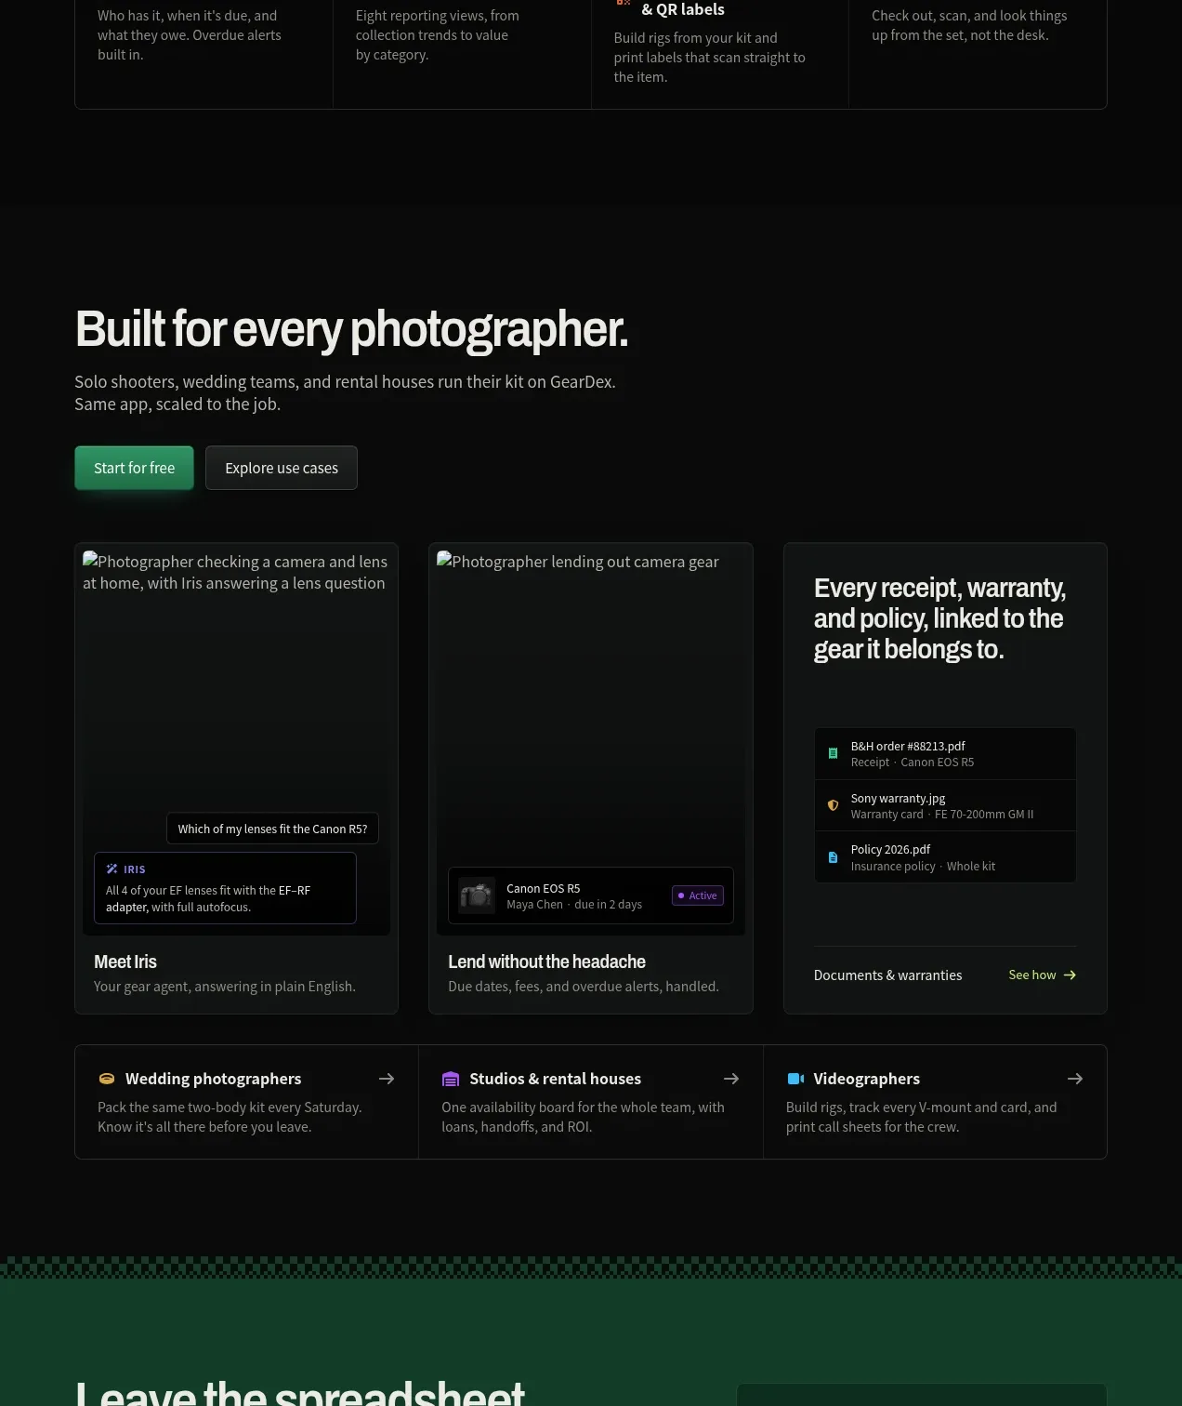Open the Explore use cases button
1182x1406 pixels.
[x=282, y=468]
